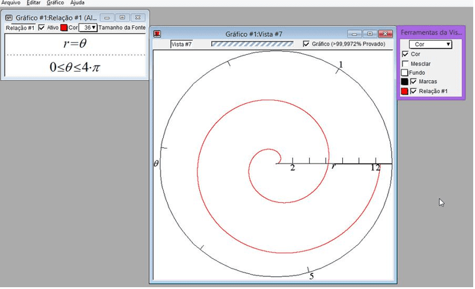Open the red Cor swatch in relation window

pyautogui.click(x=63, y=28)
